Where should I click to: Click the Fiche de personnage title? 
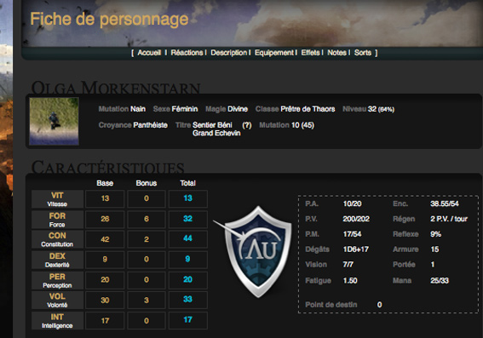tap(109, 19)
